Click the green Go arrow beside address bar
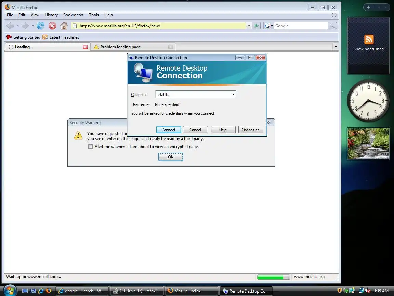The image size is (394, 296). tap(256, 26)
